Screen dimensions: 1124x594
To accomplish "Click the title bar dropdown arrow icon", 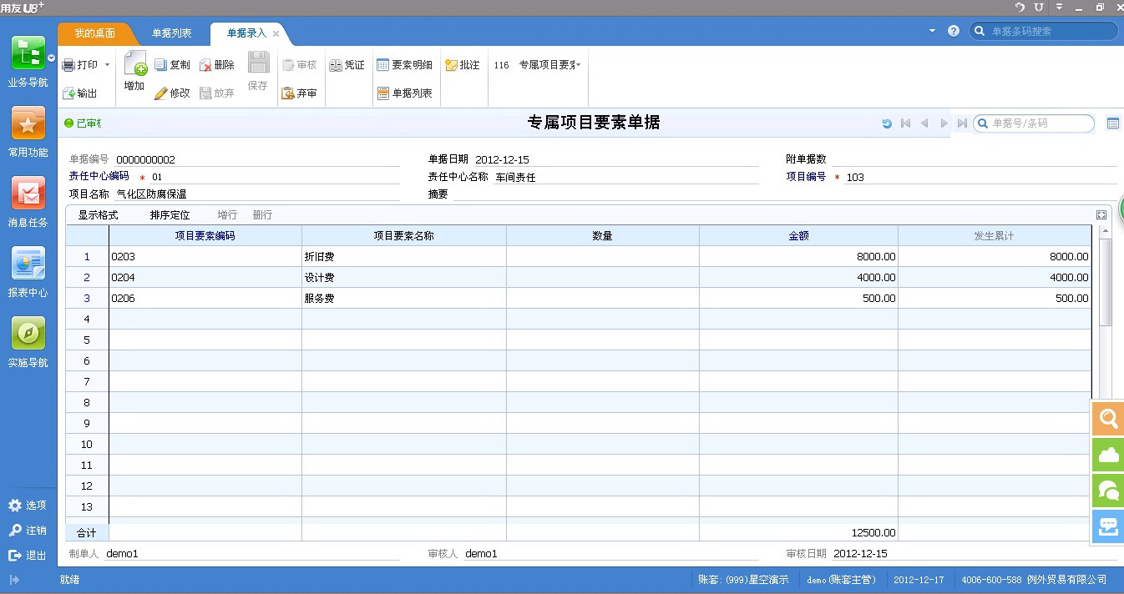I will (1059, 7).
